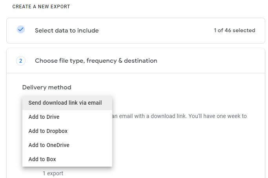Click the word 'OneDrive' in the dropdown

click(x=58, y=145)
